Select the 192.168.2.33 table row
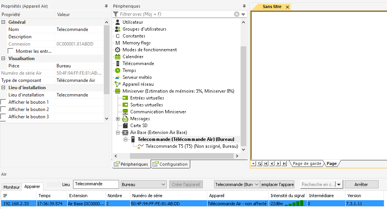 193,204
